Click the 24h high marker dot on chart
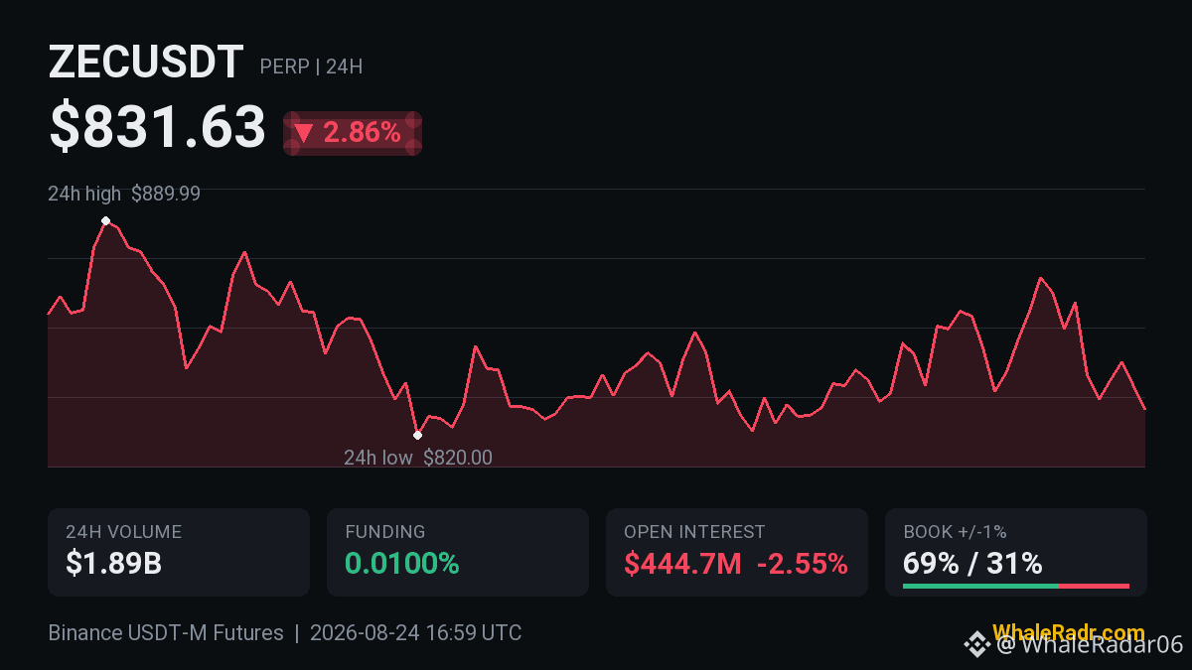The height and width of the screenshot is (670, 1192). tap(105, 220)
